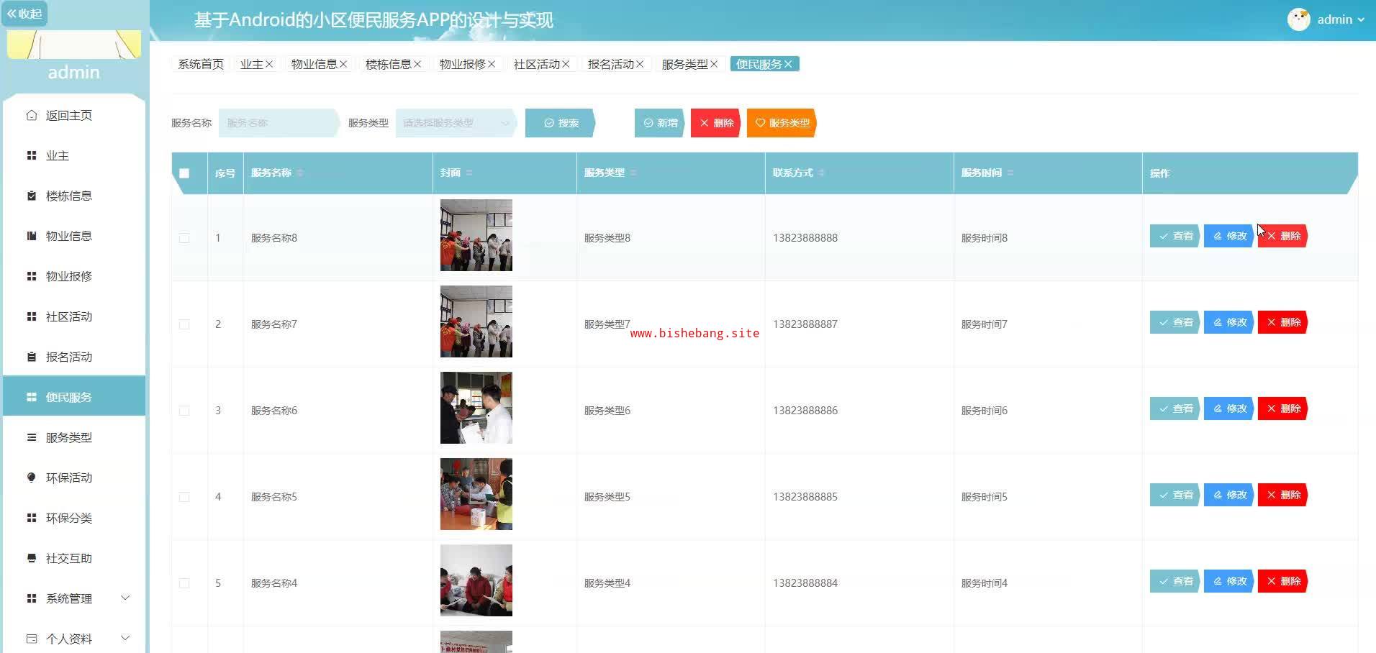The height and width of the screenshot is (653, 1376).
Task: Check the box for row 服务名称7
Action: point(184,324)
